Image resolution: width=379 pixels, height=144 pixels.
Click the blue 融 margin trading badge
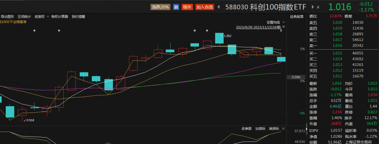click(176, 7)
